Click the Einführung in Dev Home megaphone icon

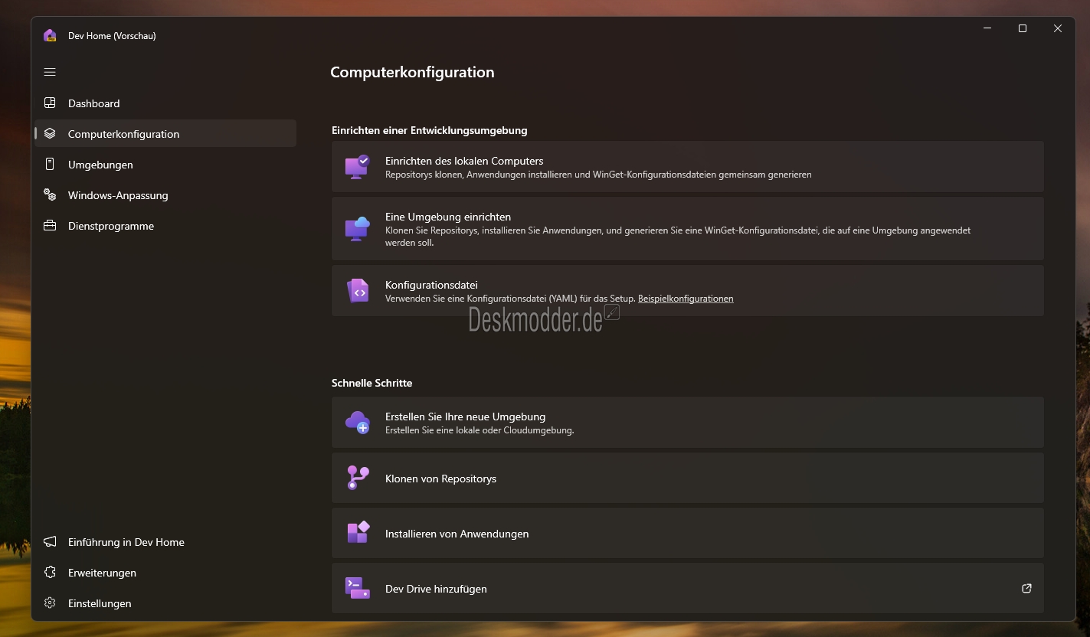coord(50,541)
